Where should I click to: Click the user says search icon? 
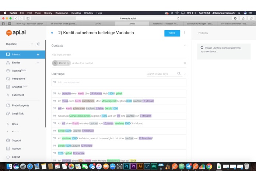[179, 73]
